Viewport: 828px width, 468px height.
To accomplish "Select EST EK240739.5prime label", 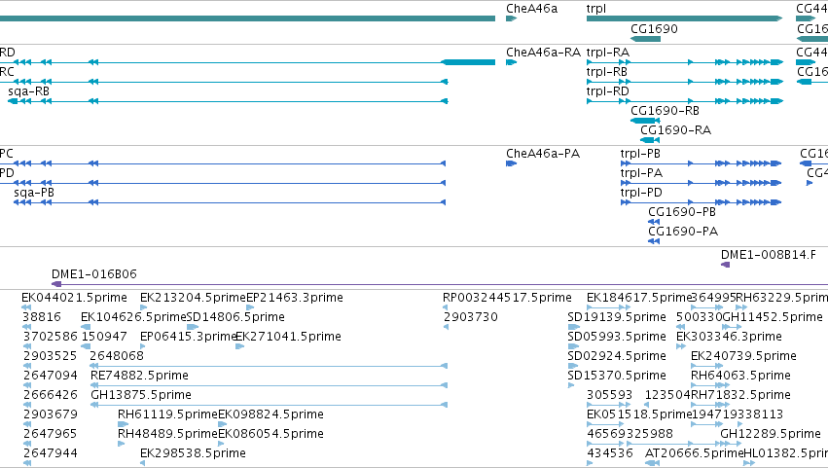I will [743, 356].
